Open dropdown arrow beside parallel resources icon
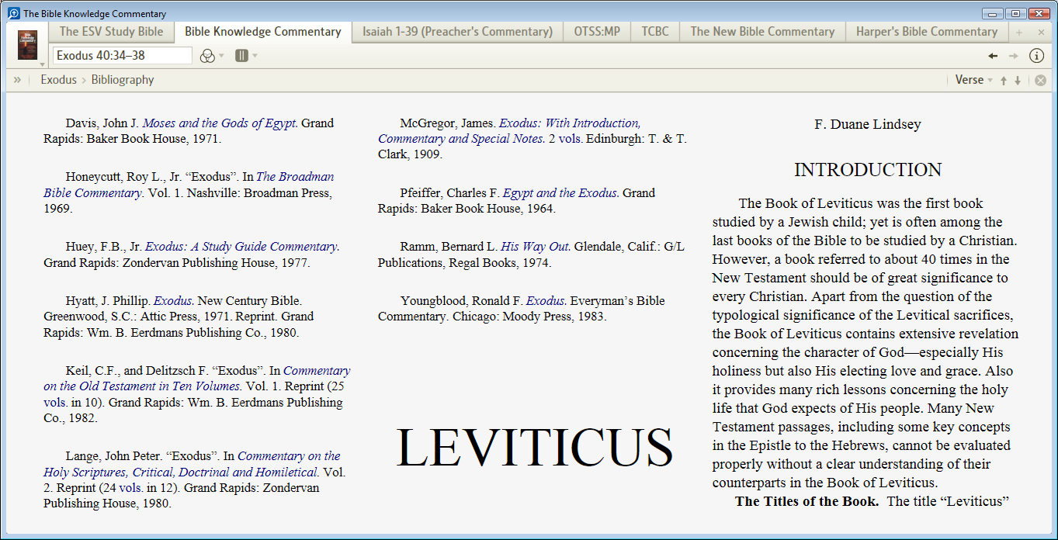Viewport: 1058px width, 540px height. click(255, 56)
